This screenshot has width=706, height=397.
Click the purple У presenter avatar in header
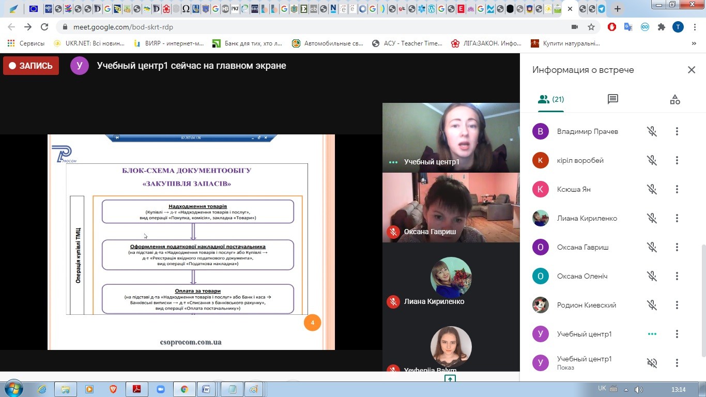tap(79, 66)
